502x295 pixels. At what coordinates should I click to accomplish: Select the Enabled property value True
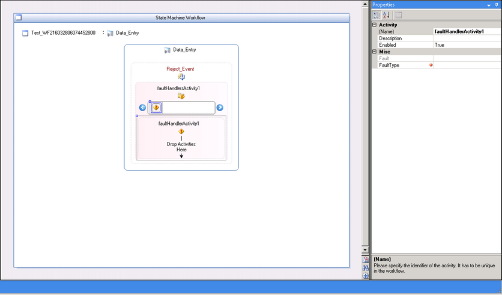(x=467, y=45)
